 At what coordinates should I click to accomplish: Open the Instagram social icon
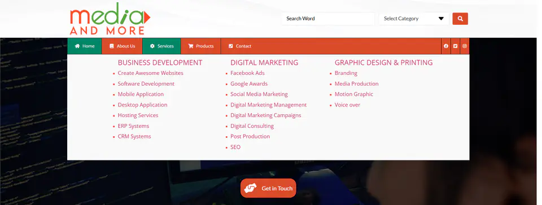[465, 46]
